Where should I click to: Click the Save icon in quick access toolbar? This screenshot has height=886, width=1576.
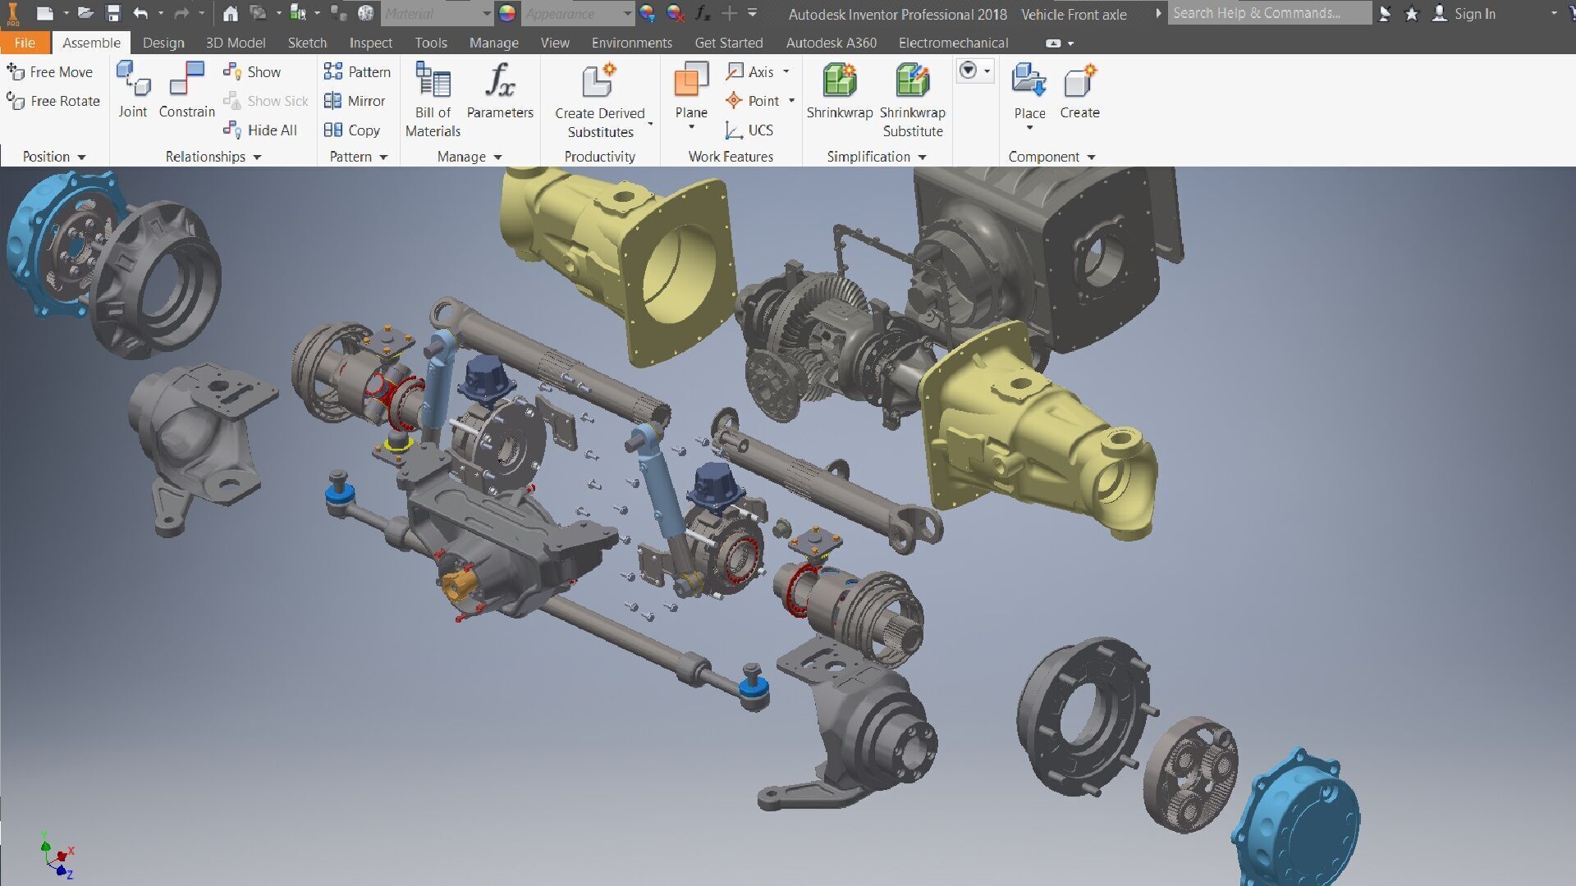click(113, 13)
